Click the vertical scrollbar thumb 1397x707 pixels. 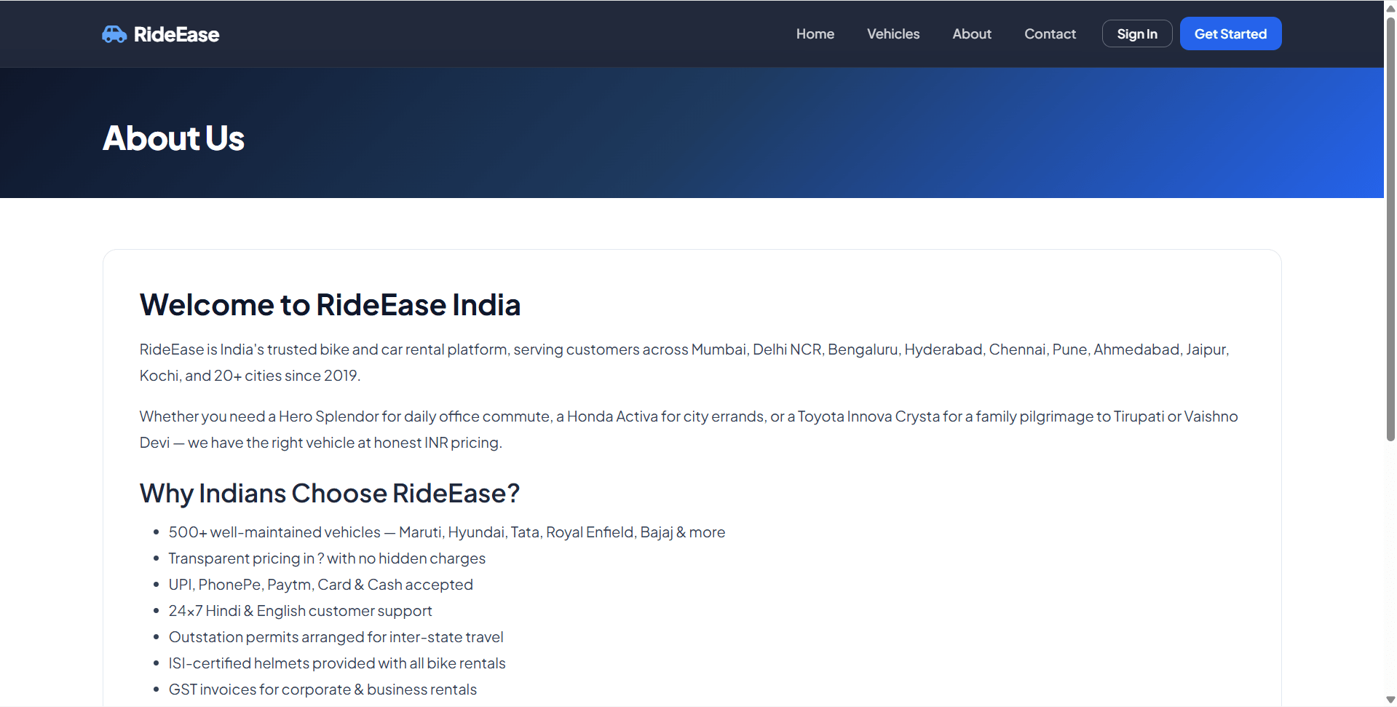coord(1390,229)
